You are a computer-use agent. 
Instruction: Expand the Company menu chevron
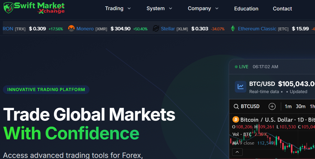[217, 8]
